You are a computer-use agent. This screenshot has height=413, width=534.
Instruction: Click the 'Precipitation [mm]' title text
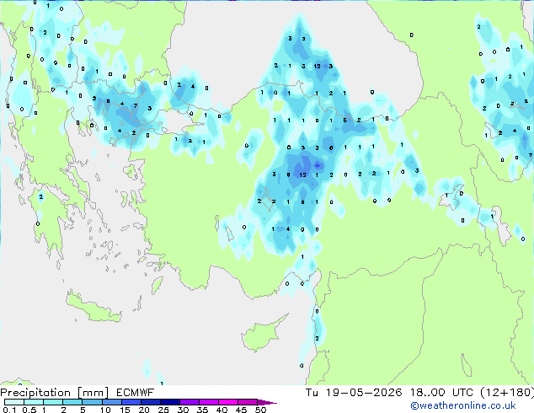pyautogui.click(x=55, y=393)
